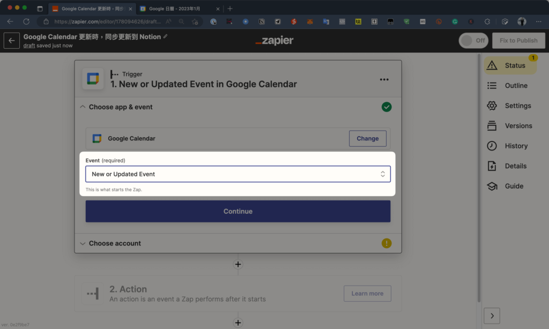Edit the Zap title with the pencil icon

pos(166,36)
